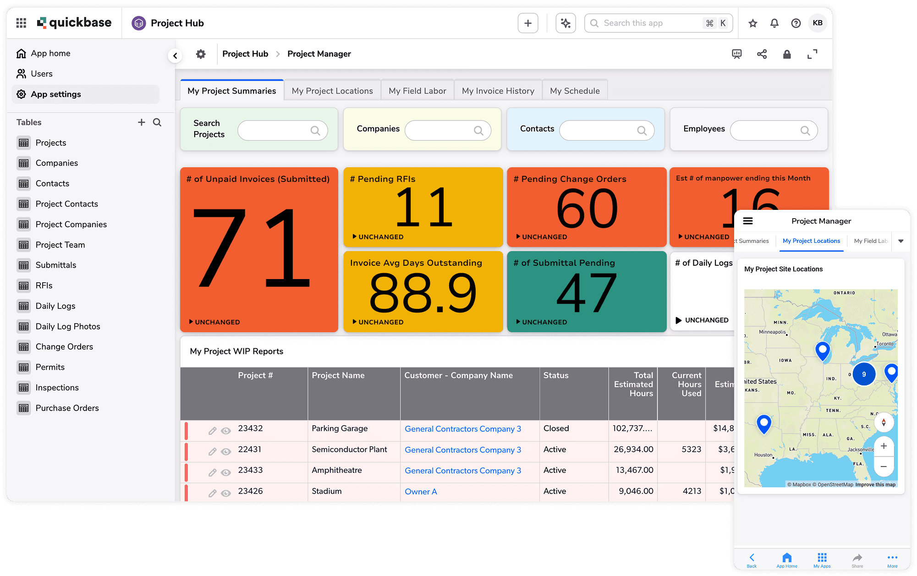Click the map cluster marker labeled 9
The height and width of the screenshot is (576, 917).
[864, 374]
